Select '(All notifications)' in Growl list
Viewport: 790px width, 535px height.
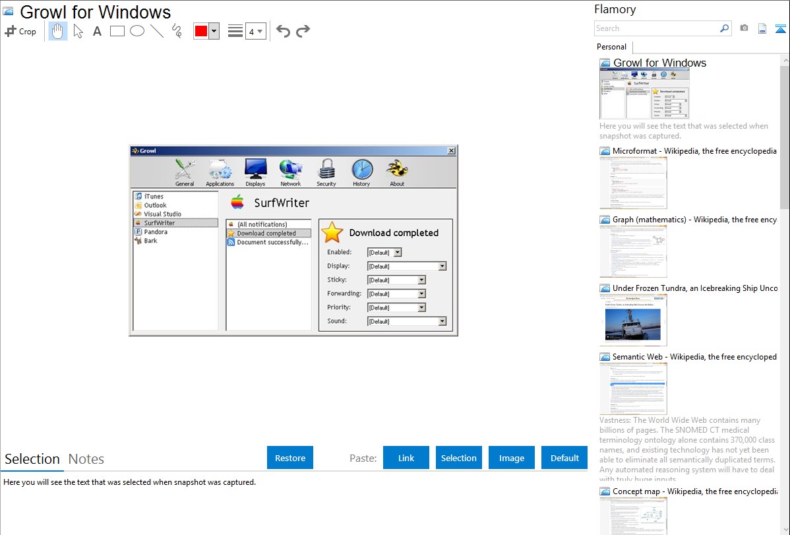tap(268, 224)
